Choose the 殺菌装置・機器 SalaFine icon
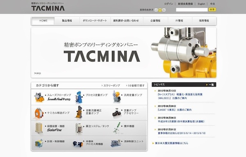Image resolution: width=246 pixels, height=157 pixels. point(39,128)
